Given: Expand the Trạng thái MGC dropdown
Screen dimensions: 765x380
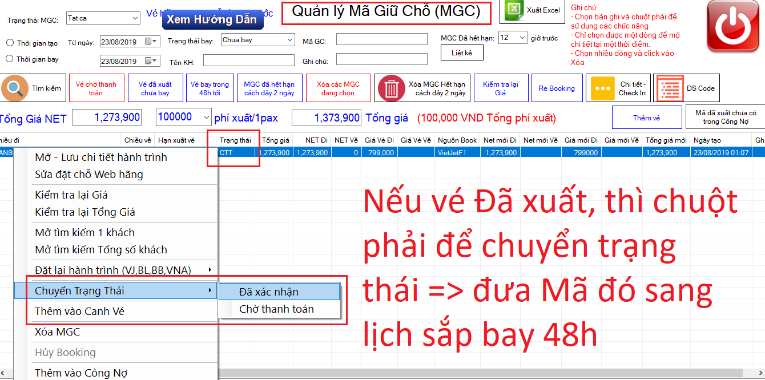Looking at the screenshot, I should click(135, 18).
